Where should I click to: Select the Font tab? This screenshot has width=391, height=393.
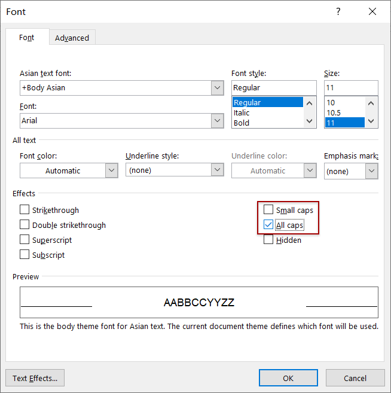point(27,38)
